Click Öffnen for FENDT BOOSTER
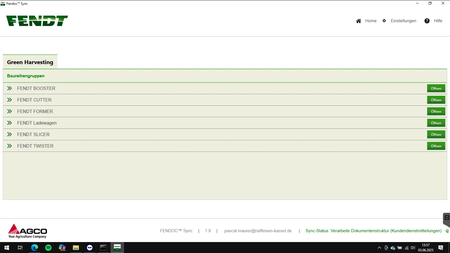The height and width of the screenshot is (253, 450). click(x=436, y=88)
